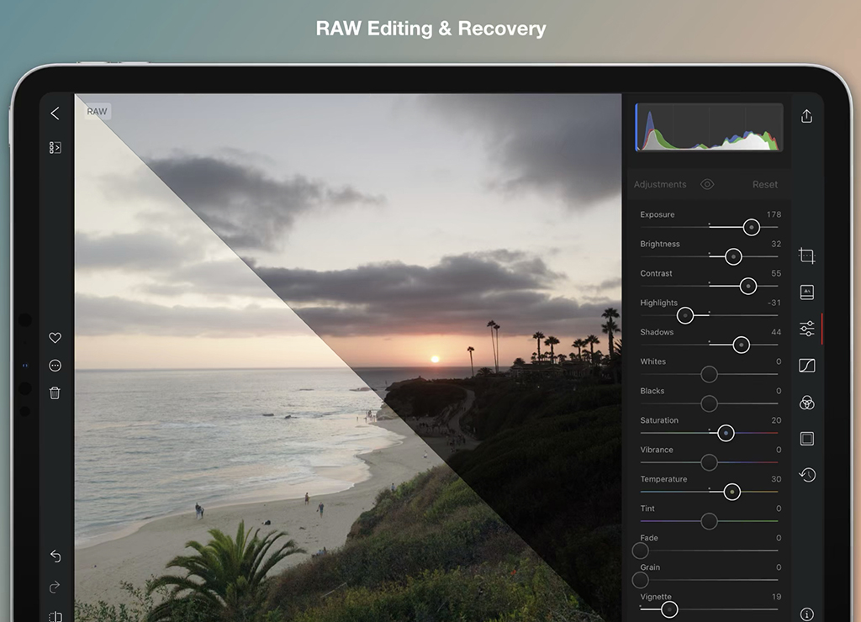This screenshot has height=622, width=861.
Task: Tap the share export icon
Action: 806,116
